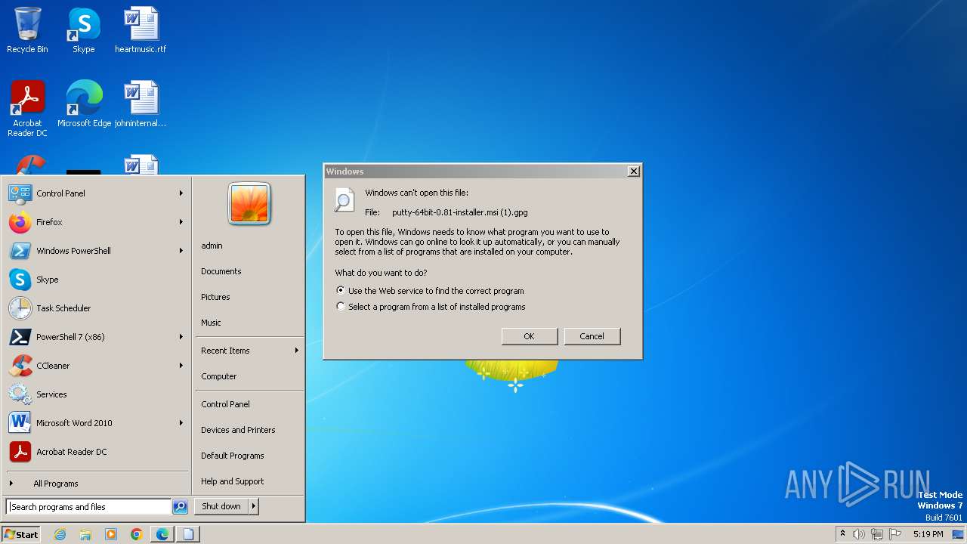
Task: Open Windows Explorer folder from the taskbar
Action: pos(85,534)
